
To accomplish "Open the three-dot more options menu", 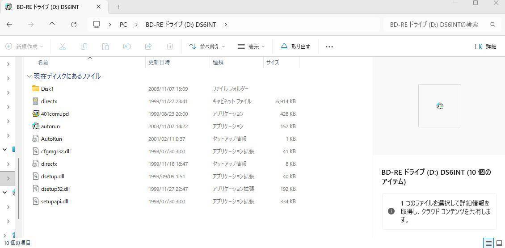I will tap(329, 47).
